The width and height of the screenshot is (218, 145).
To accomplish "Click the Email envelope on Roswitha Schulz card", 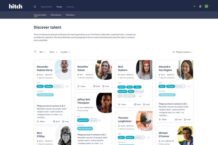I will tap(94, 86).
